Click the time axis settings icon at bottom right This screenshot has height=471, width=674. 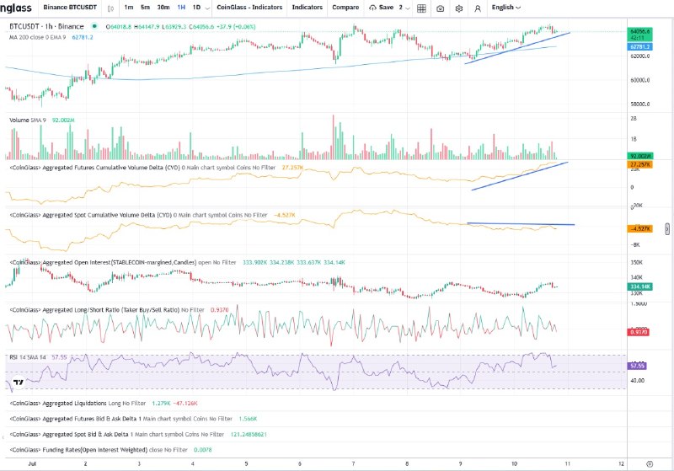click(x=650, y=464)
